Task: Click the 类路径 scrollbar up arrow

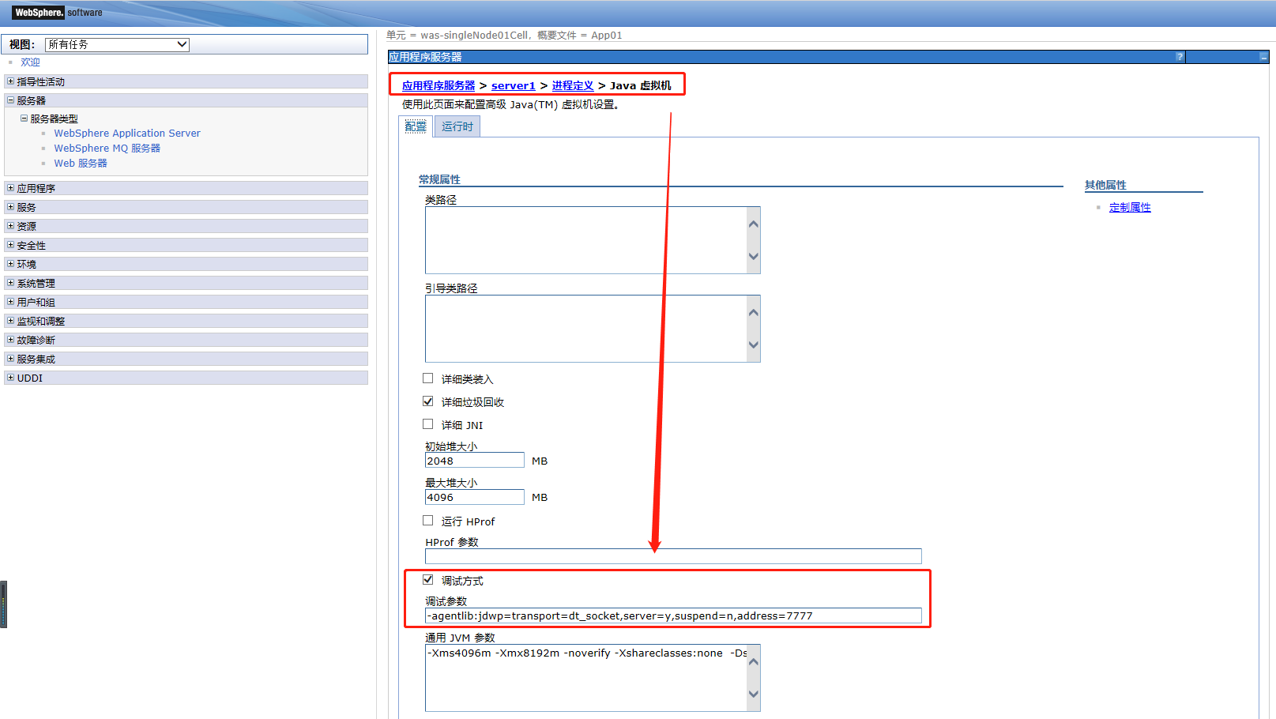Action: pyautogui.click(x=754, y=224)
